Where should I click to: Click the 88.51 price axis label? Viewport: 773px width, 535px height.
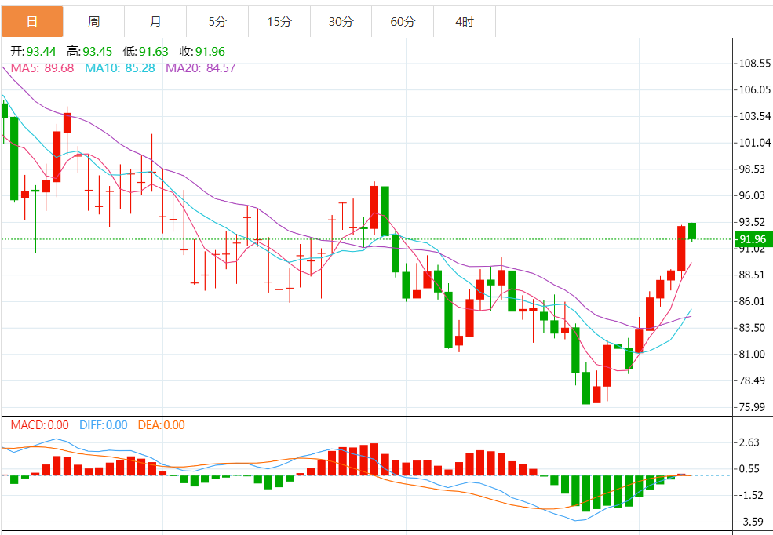[752, 275]
